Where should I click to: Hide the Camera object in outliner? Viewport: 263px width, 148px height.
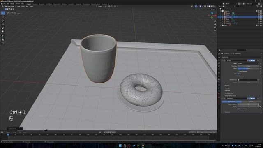tap(259, 13)
